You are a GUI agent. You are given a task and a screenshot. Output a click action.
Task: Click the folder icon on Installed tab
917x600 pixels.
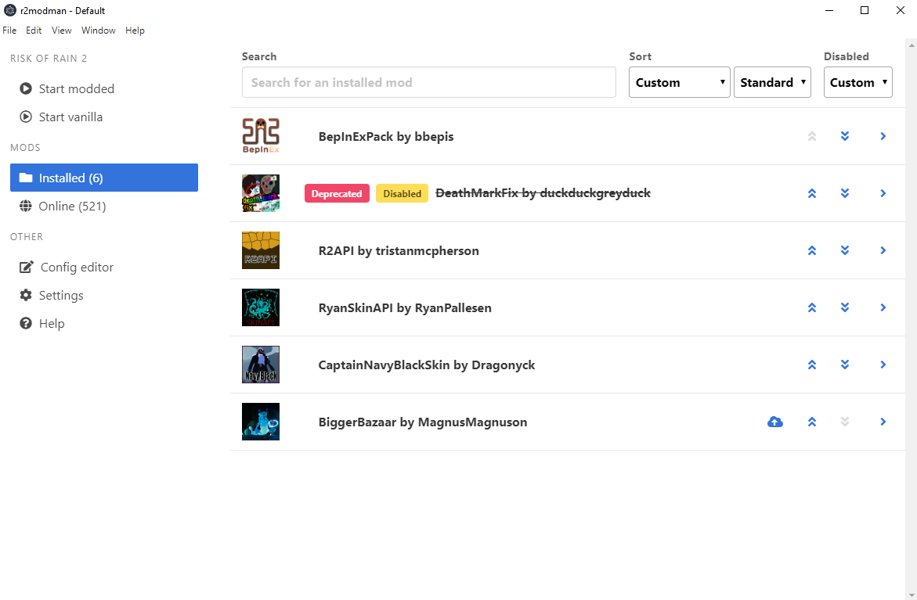click(x=26, y=178)
